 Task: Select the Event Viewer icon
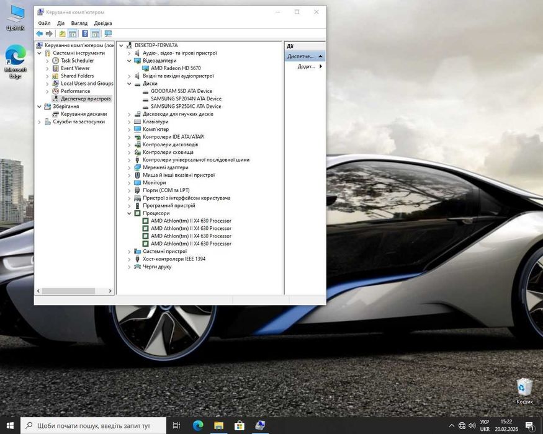(55, 68)
